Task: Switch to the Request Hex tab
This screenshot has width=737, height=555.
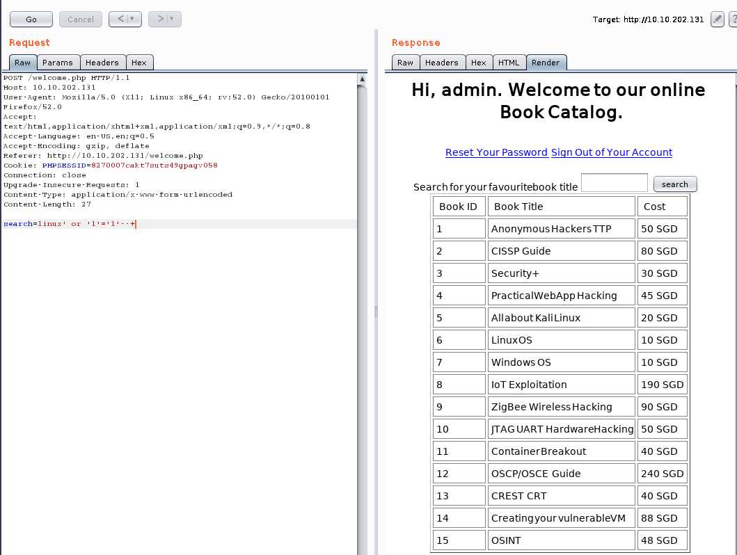Action: tap(139, 63)
